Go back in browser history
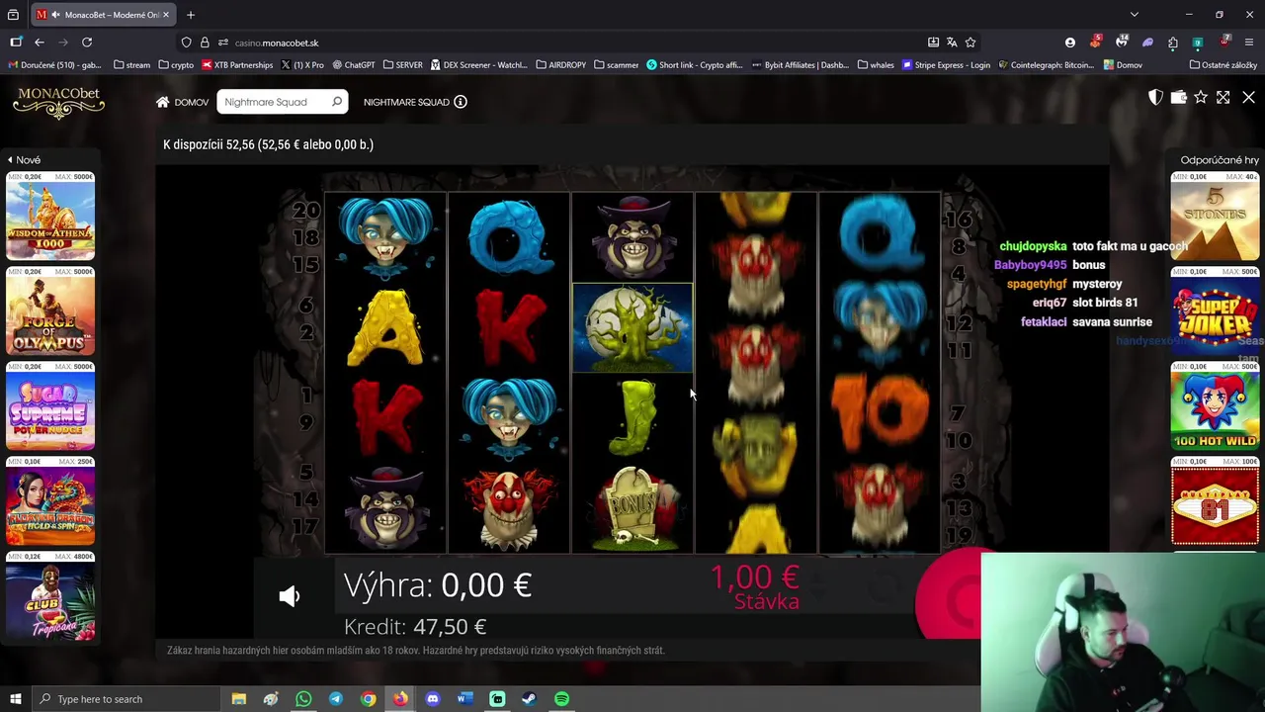Viewport: 1265px width, 712px height. coord(40,43)
